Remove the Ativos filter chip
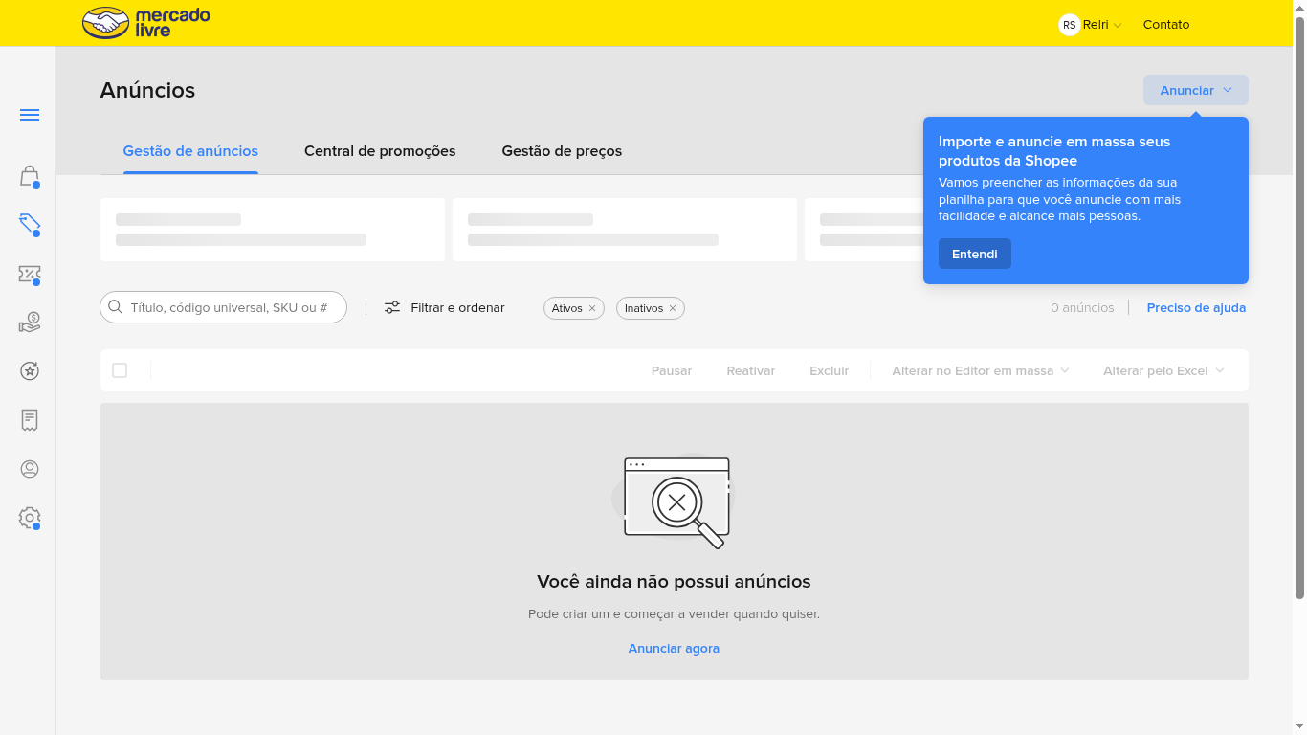The image size is (1307, 735). click(x=592, y=308)
